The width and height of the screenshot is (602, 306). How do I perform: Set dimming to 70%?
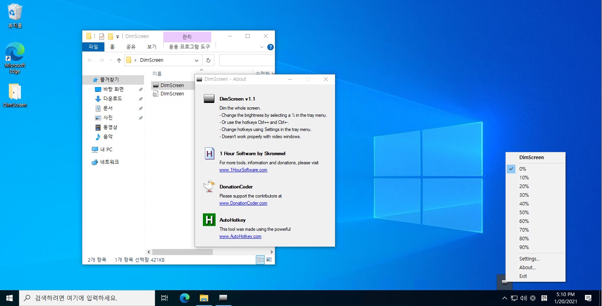pyautogui.click(x=536, y=230)
